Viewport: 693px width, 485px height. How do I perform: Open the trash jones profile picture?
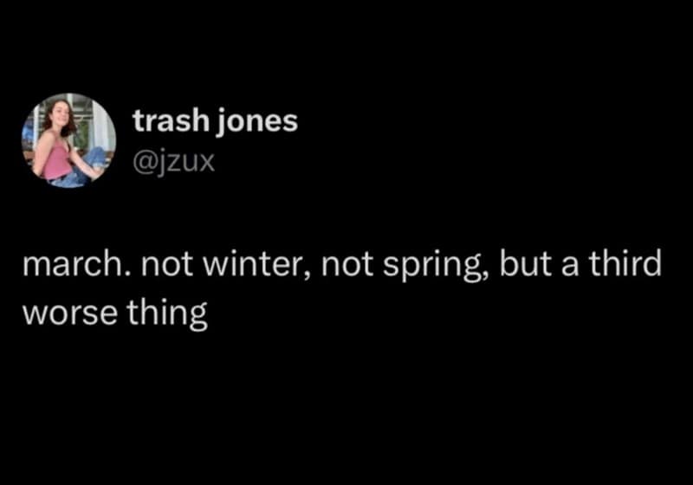(68, 139)
